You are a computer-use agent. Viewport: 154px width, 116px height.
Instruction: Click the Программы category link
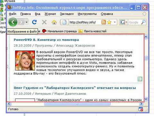pos(44,45)
